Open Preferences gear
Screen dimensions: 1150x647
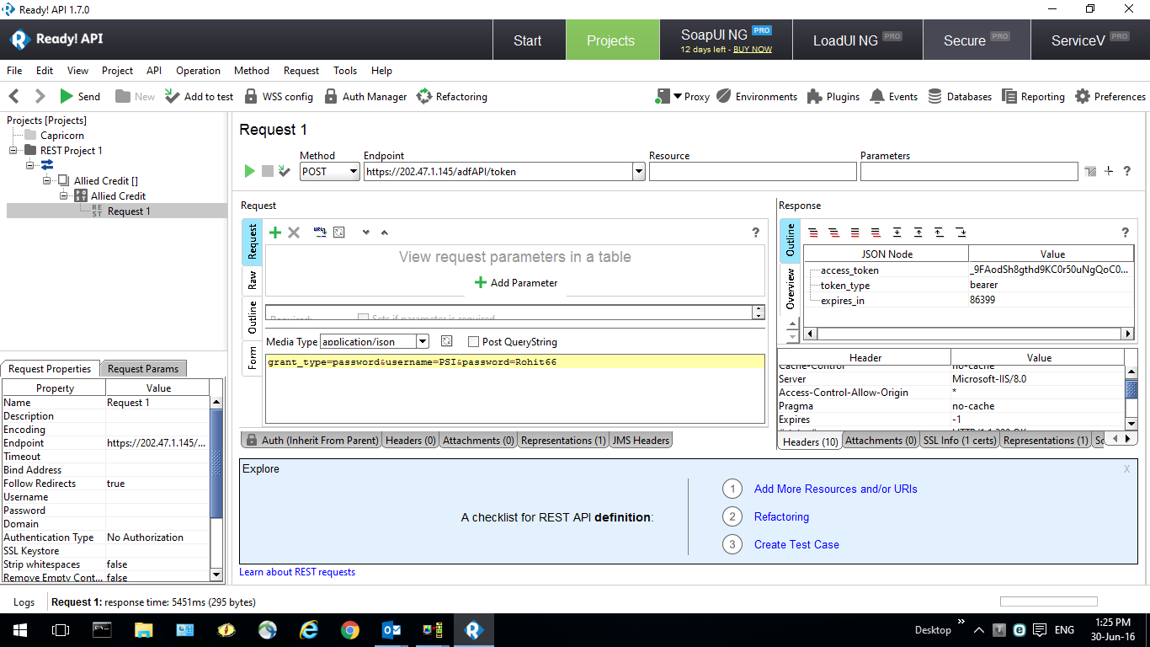[x=1110, y=96]
